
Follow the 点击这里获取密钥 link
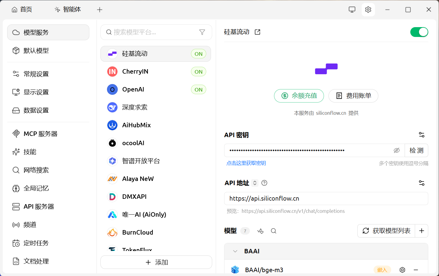tap(246, 163)
